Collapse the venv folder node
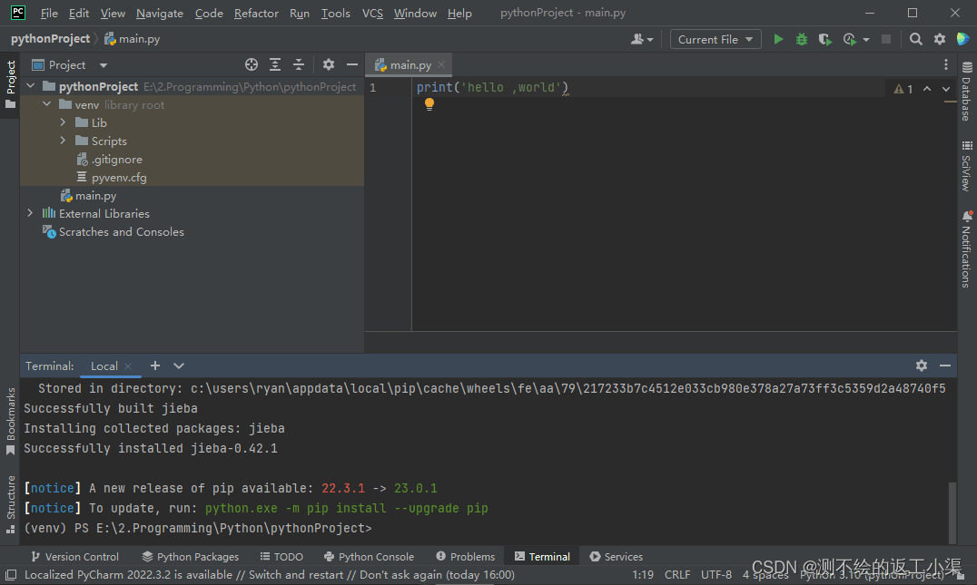This screenshot has width=977, height=585. pyautogui.click(x=46, y=104)
